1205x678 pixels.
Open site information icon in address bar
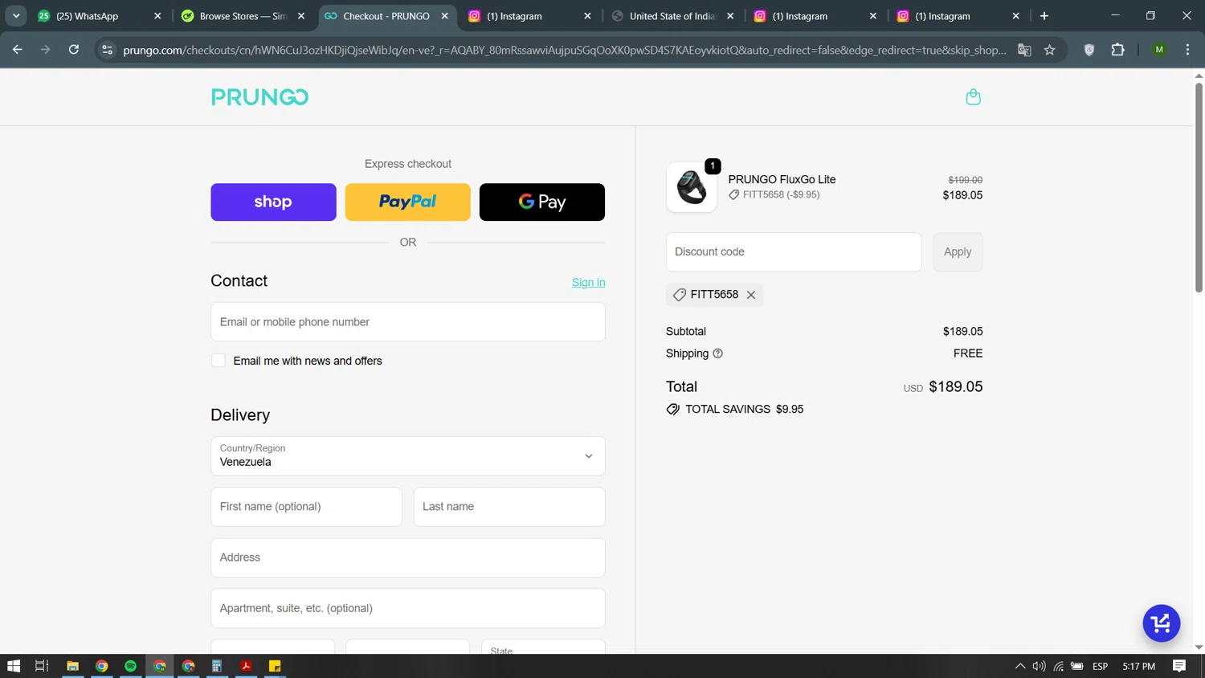coord(107,50)
